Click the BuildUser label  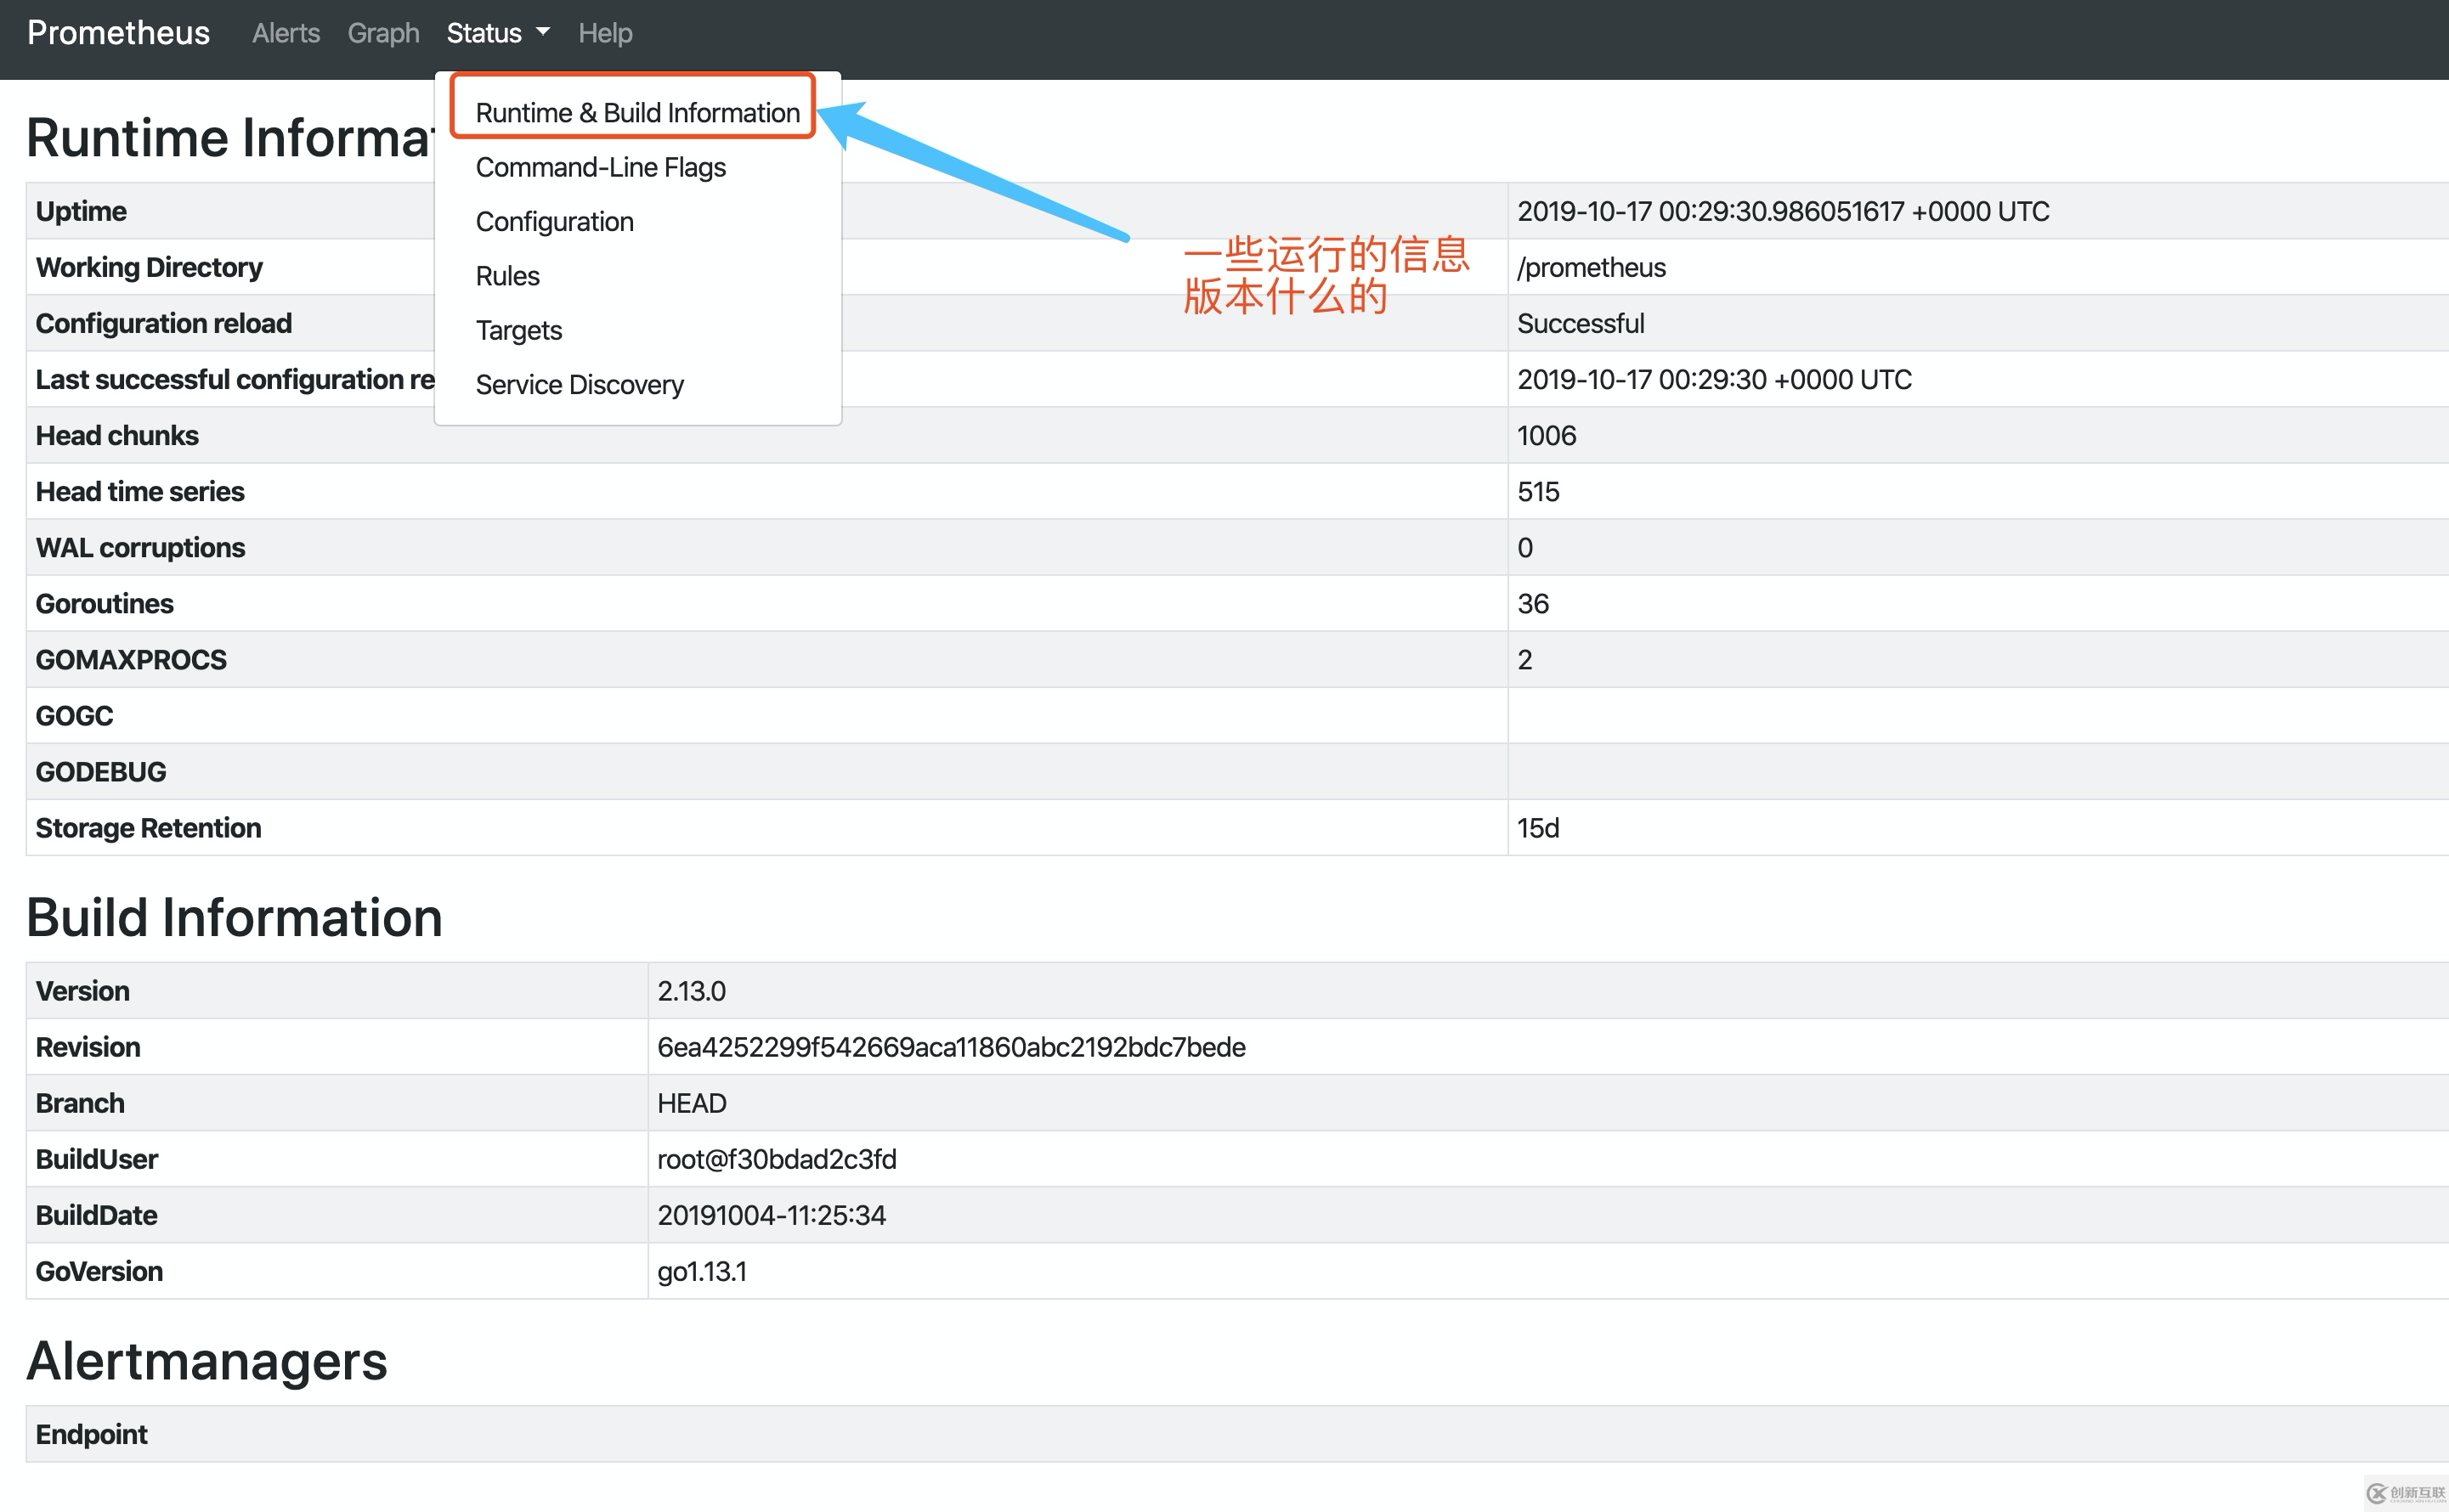click(96, 1158)
